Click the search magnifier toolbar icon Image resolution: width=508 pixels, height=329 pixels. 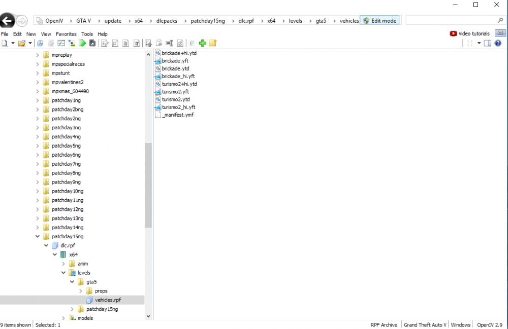pyautogui.click(x=40, y=43)
